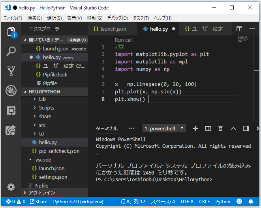Select the powershell terminal dropdown
The image size is (261, 208).
[164, 128]
